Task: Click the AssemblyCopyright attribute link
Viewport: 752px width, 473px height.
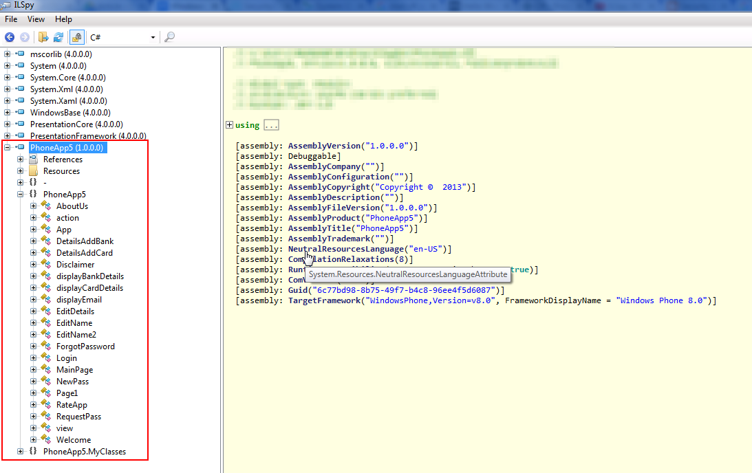Action: tap(329, 188)
